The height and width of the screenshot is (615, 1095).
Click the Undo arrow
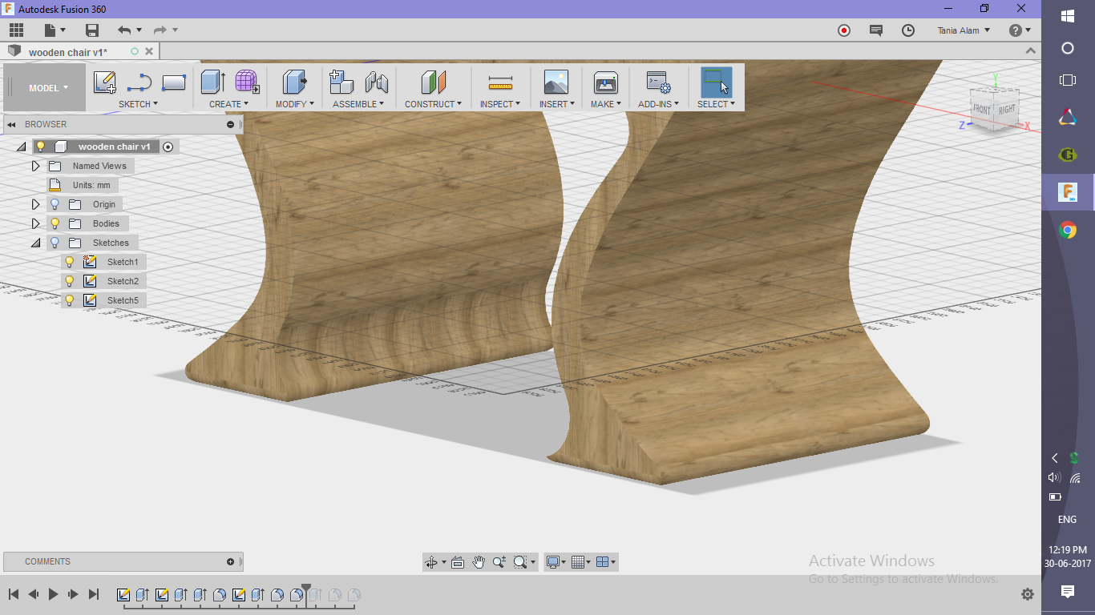[x=124, y=30]
